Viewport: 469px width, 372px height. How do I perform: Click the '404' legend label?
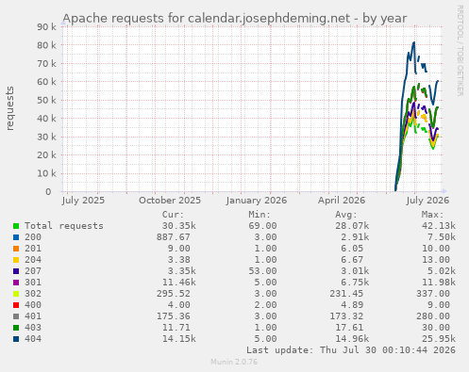tap(33, 339)
